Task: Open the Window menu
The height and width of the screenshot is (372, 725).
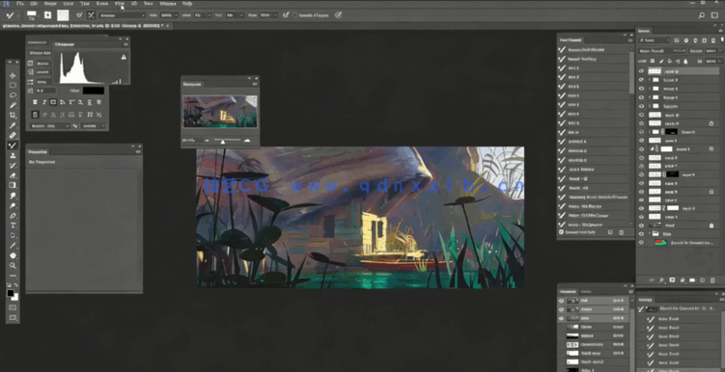Action: point(168,3)
